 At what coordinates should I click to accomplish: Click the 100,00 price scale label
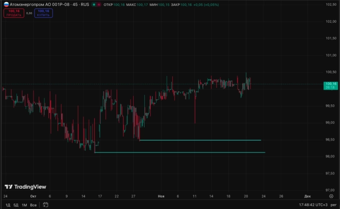click(x=331, y=89)
